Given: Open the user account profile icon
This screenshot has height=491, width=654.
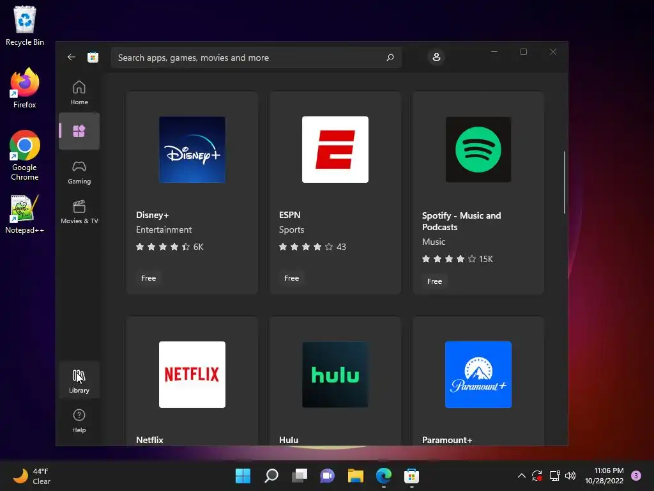Looking at the screenshot, I should click(x=436, y=57).
